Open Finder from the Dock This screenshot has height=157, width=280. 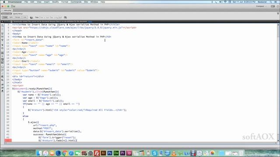[x=39, y=153]
